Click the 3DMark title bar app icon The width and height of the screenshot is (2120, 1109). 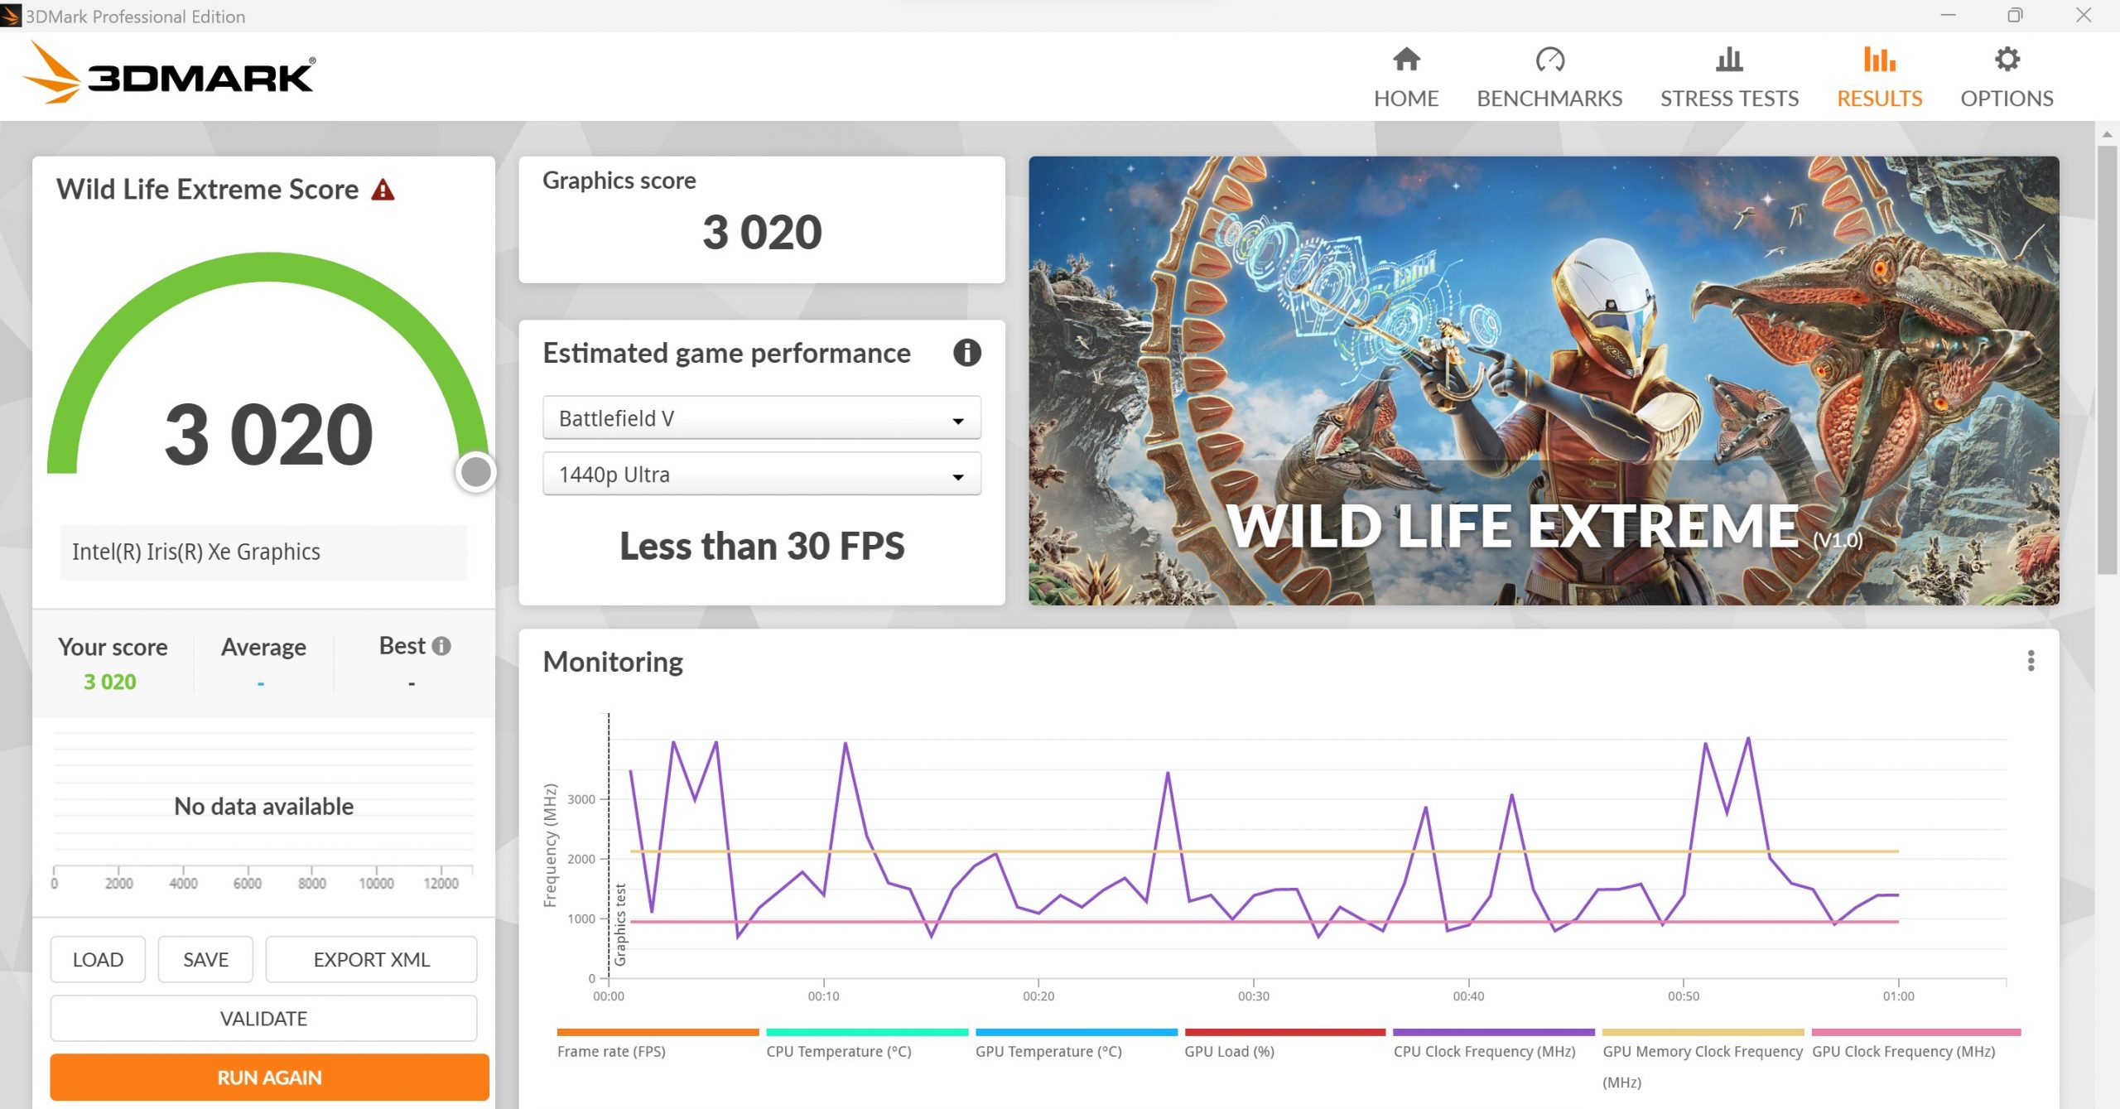coord(11,16)
